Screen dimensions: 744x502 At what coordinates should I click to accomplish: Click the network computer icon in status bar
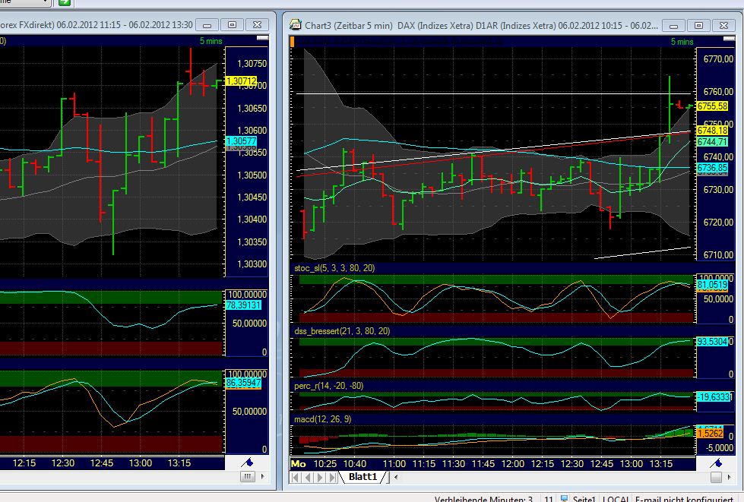tap(564, 499)
